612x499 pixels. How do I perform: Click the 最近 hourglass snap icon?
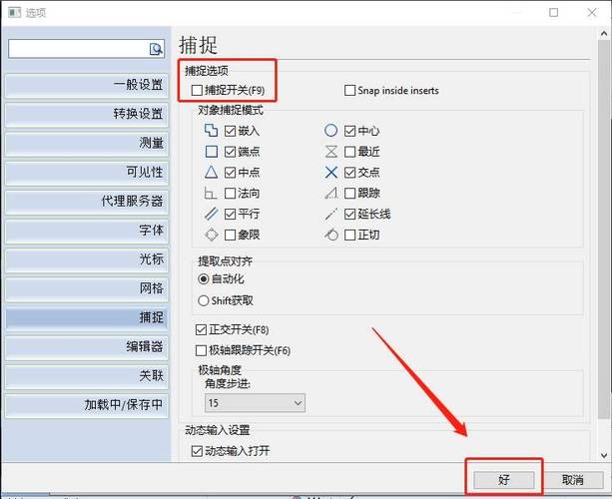pyautogui.click(x=330, y=152)
